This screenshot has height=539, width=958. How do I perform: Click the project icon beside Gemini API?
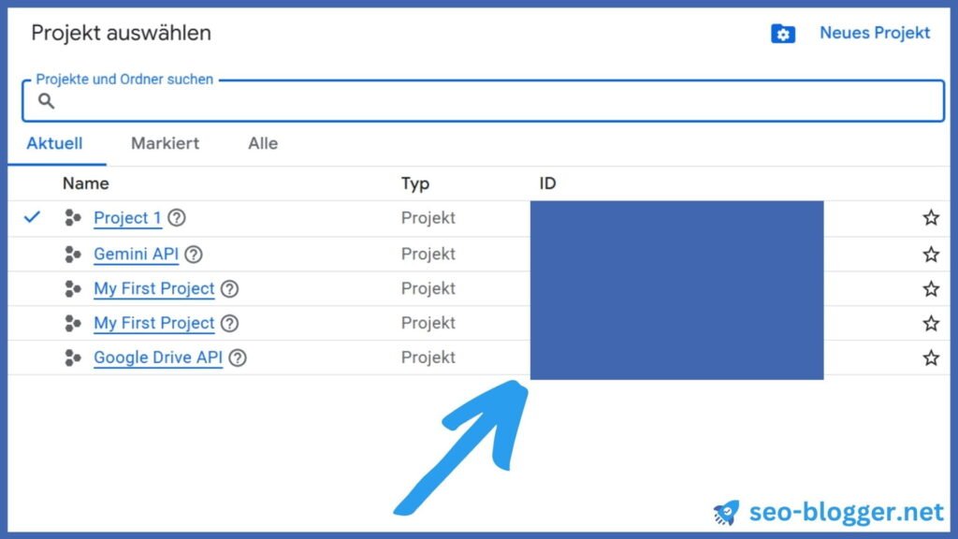(73, 254)
